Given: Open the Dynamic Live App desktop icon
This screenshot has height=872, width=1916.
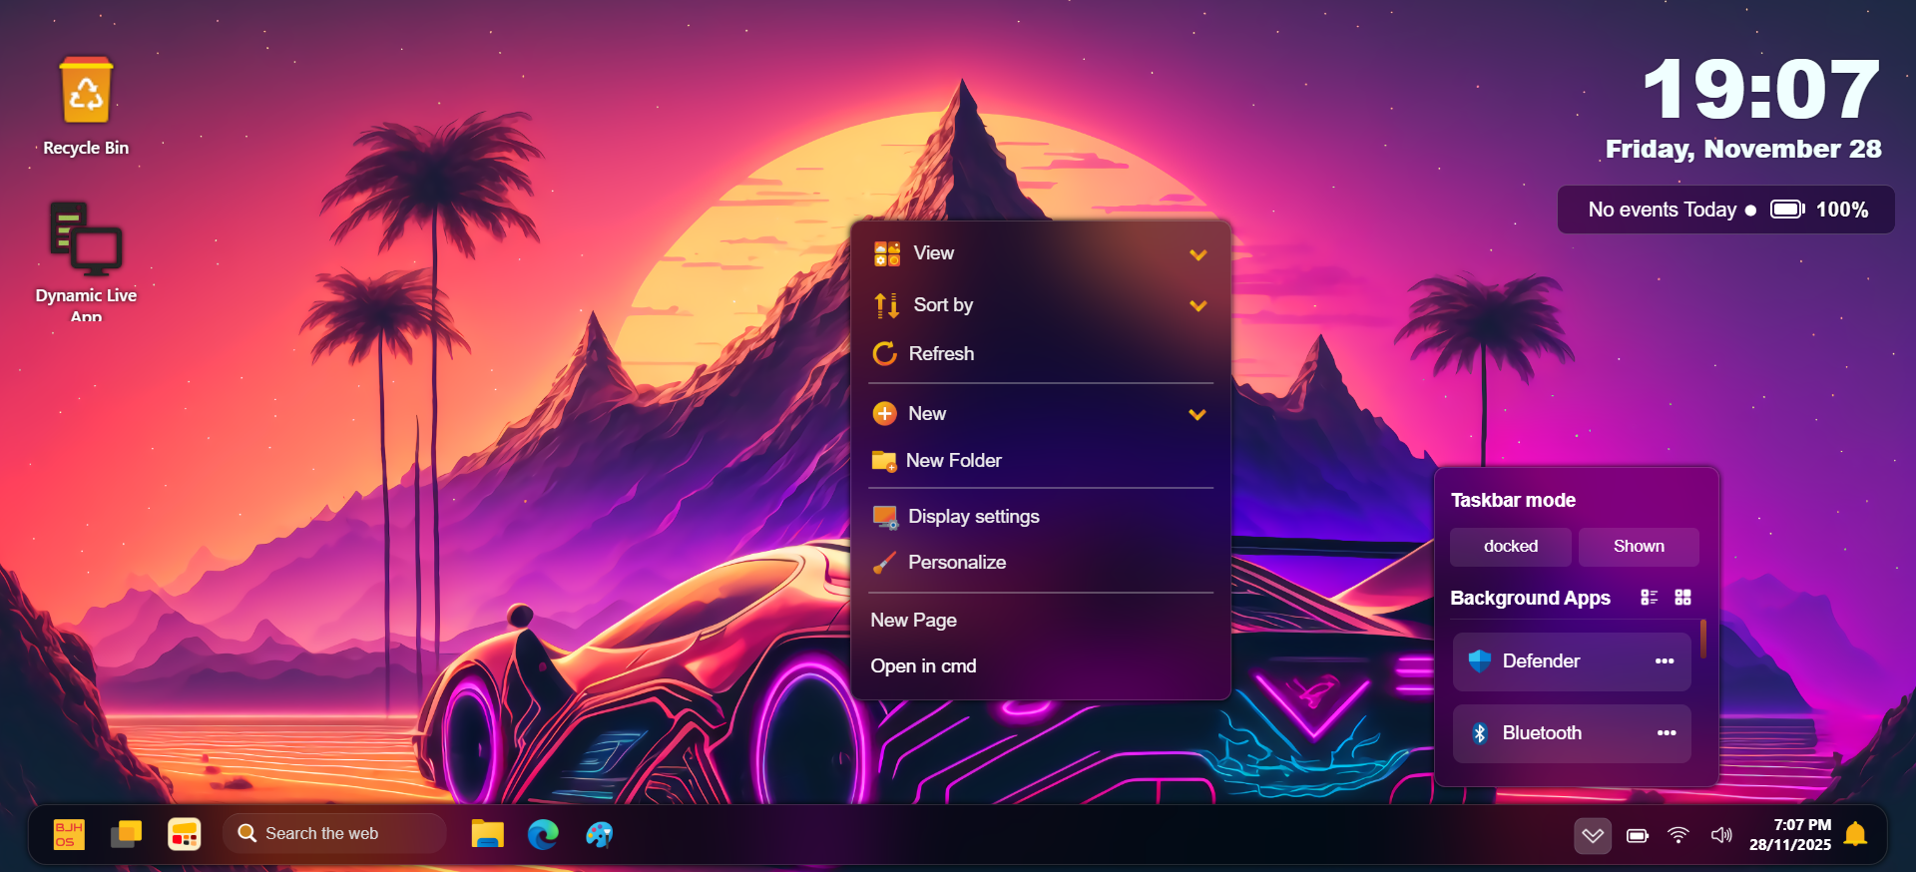Looking at the screenshot, I should click(86, 261).
